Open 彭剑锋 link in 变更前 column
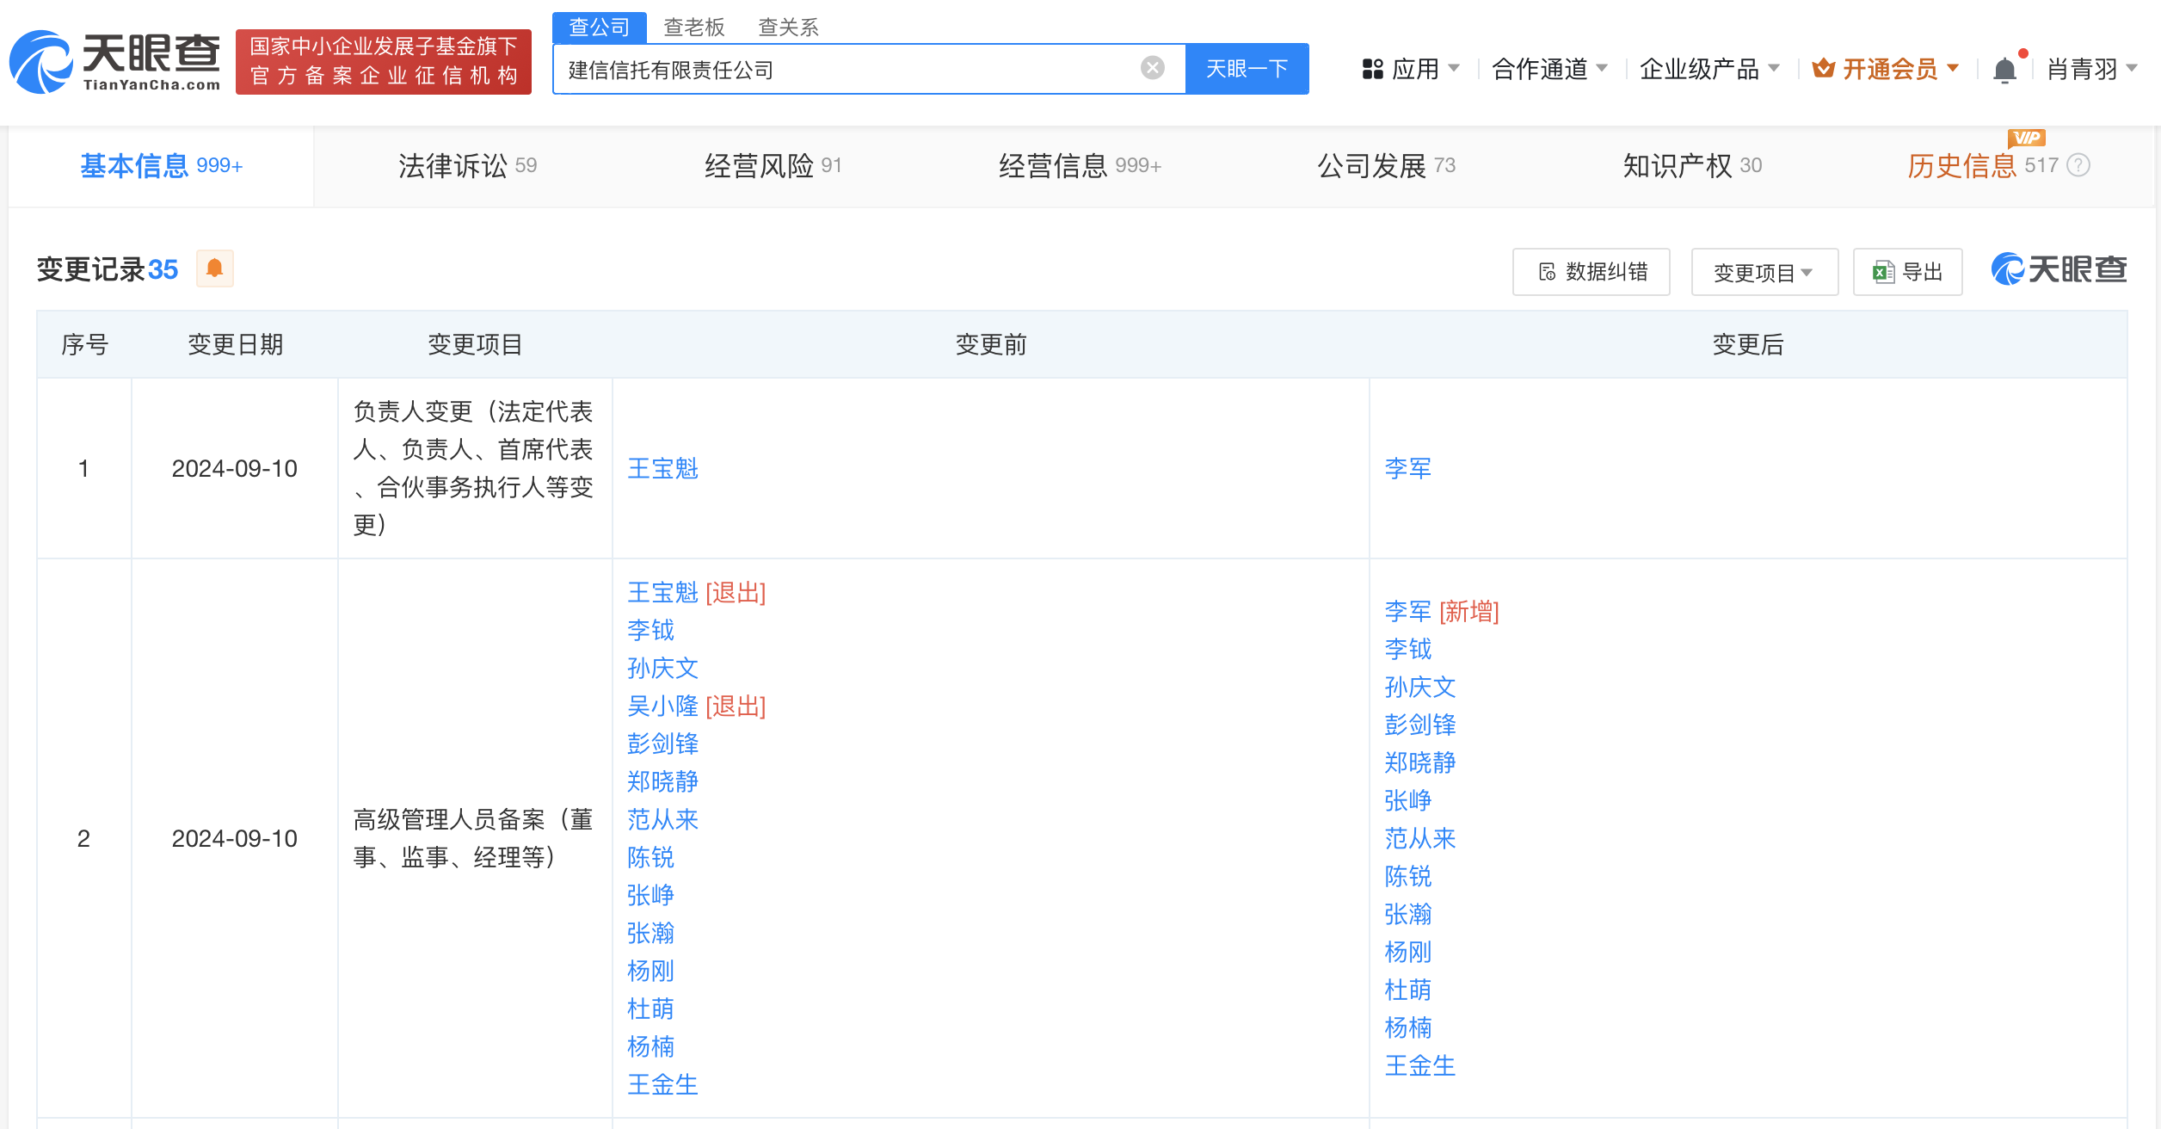2161x1129 pixels. 662,743
